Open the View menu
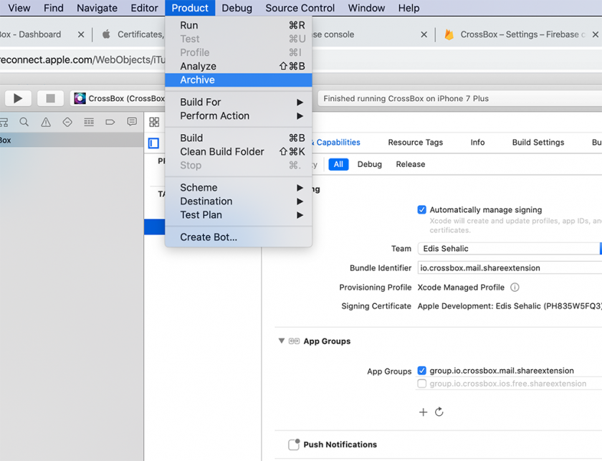Image resolution: width=602 pixels, height=461 pixels. pos(19,8)
